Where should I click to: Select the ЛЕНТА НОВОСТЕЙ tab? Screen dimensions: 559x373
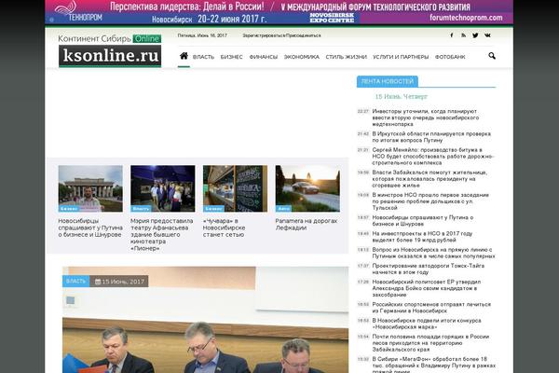(388, 81)
